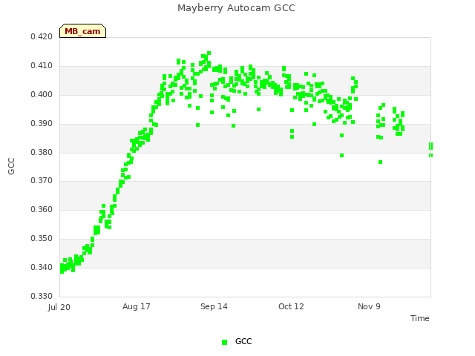Click the 0.410 y-axis value
This screenshot has width=475, height=356.
(42, 66)
